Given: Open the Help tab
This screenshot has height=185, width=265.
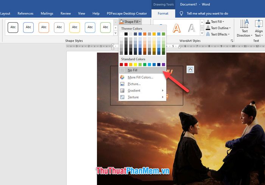Looking at the screenshot, I should tap(96, 13).
